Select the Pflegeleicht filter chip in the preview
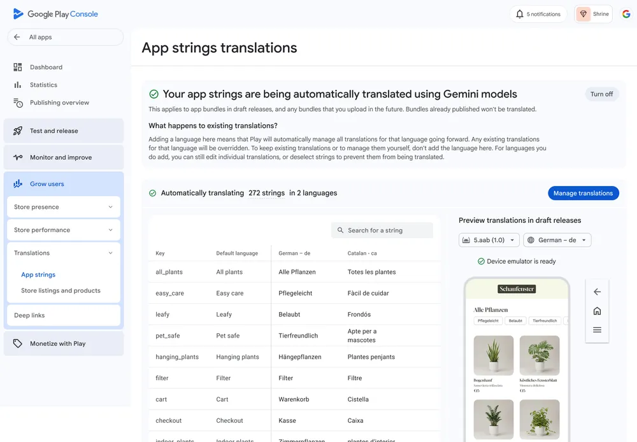Viewport: 637px width, 442px height. click(488, 320)
